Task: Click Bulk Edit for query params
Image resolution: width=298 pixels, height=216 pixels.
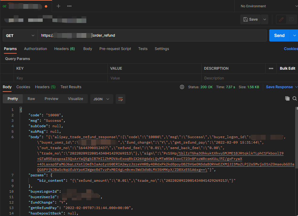Action: click(287, 68)
